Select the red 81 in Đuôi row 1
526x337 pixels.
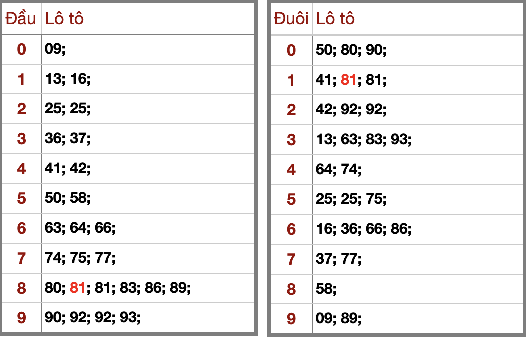pyautogui.click(x=348, y=80)
